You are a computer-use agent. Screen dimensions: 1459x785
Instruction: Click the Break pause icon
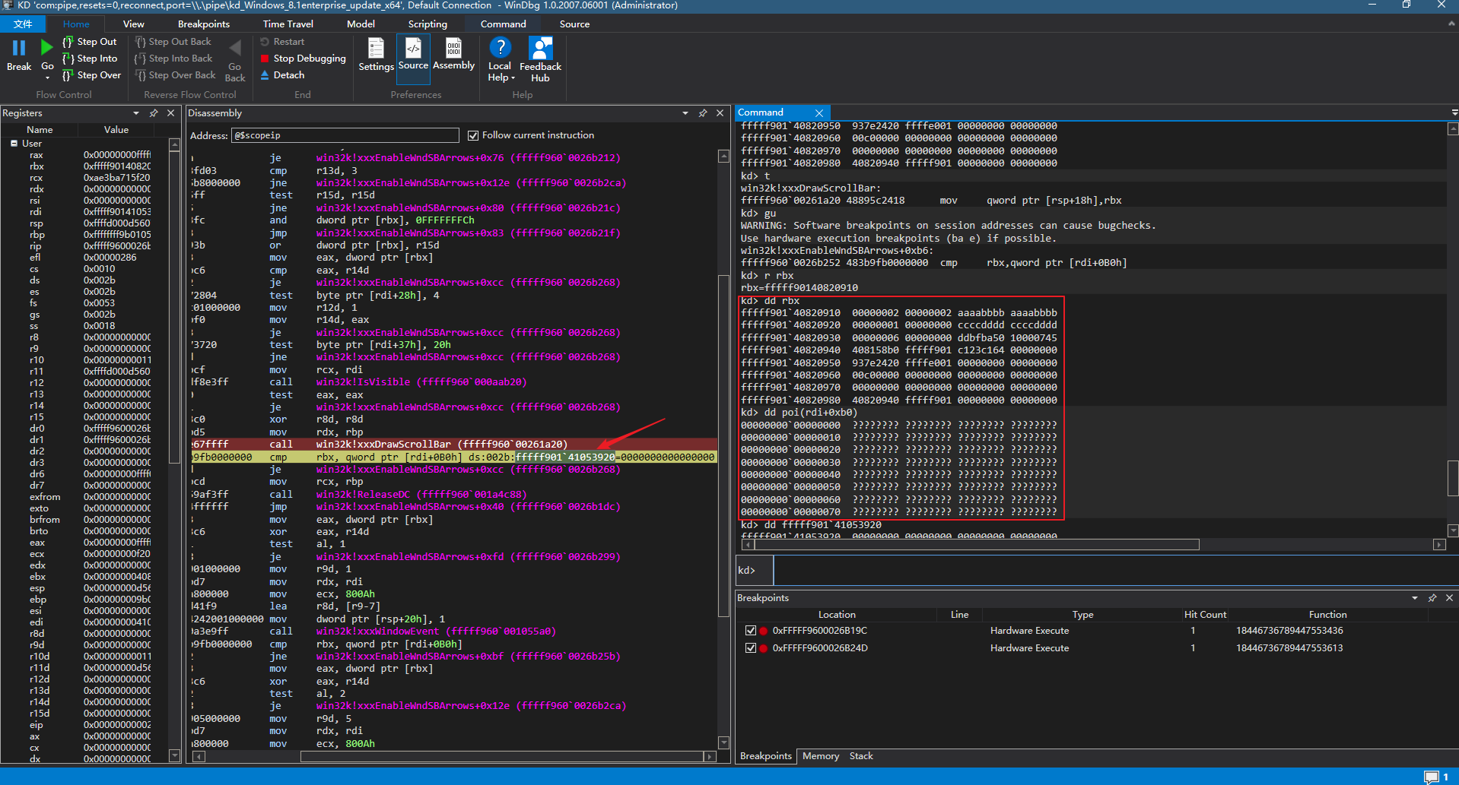[19, 48]
